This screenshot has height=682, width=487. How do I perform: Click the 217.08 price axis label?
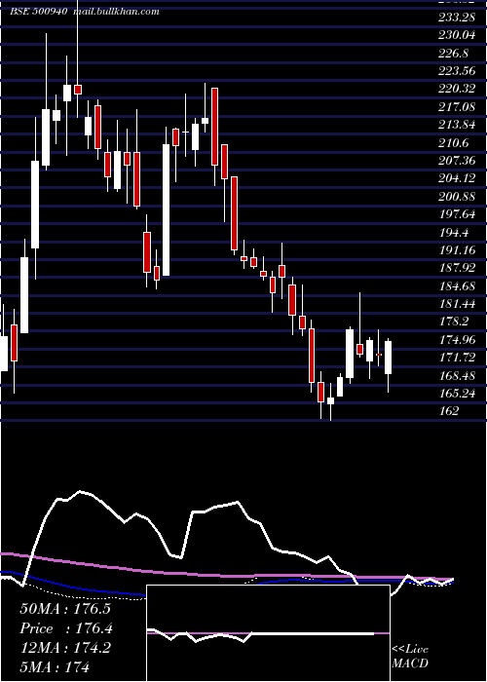pyautogui.click(x=456, y=107)
